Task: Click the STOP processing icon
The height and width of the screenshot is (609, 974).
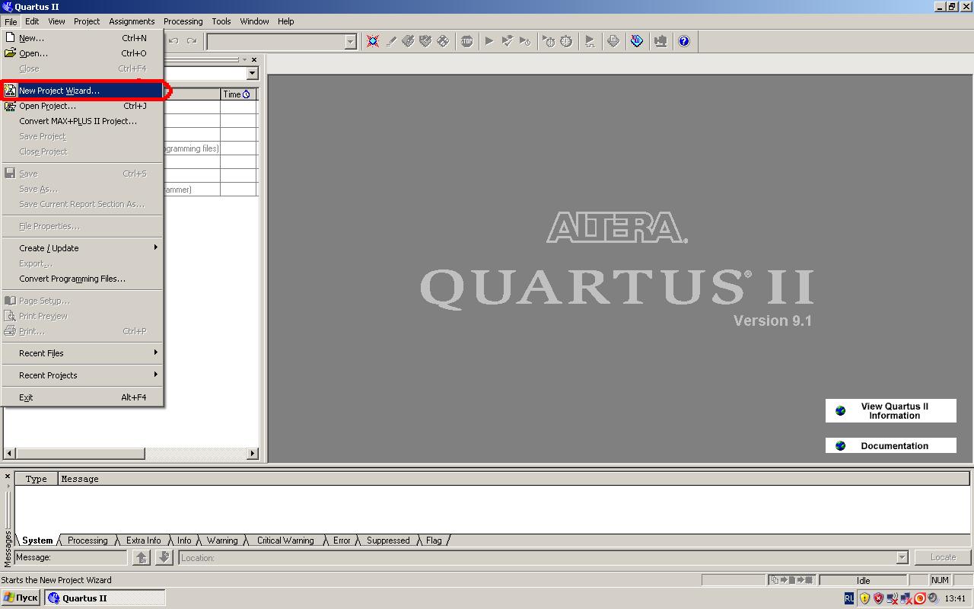Action: (466, 41)
